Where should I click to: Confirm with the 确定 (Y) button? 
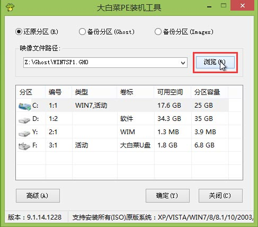pos(167,196)
